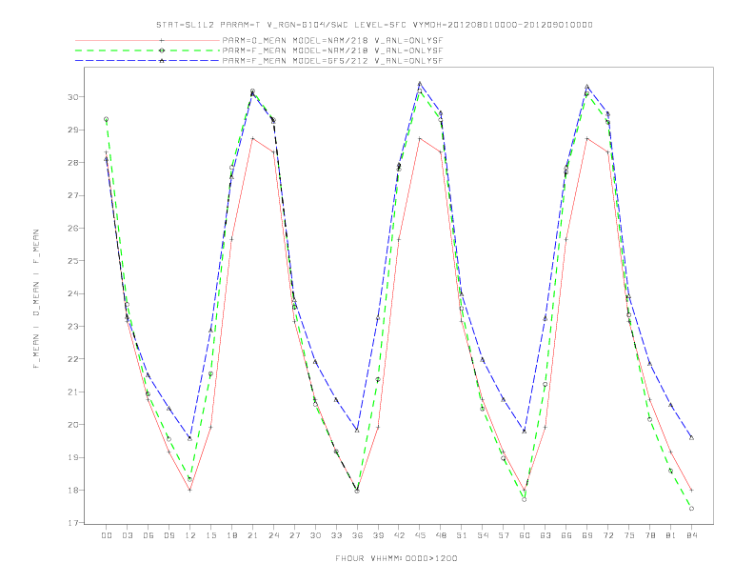
Task: Click the red plus peak at hour 21
Action: 252,138
